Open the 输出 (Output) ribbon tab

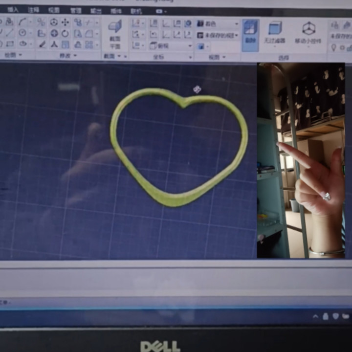[96, 10]
